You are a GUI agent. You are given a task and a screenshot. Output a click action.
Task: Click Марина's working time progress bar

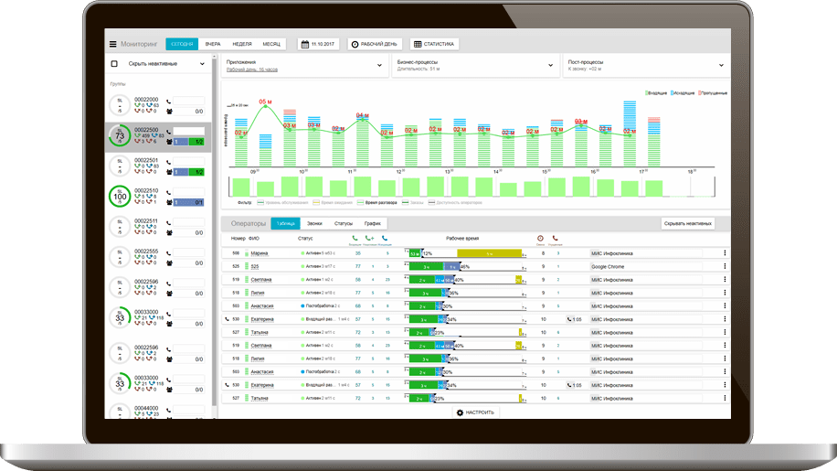click(x=465, y=253)
